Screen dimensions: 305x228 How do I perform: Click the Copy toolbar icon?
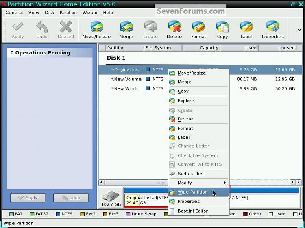pos(222,27)
